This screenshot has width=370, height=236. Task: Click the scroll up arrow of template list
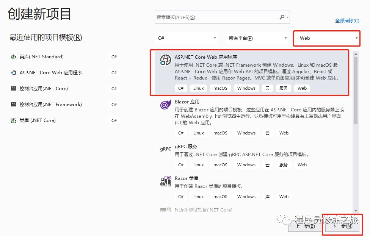[x=356, y=54]
